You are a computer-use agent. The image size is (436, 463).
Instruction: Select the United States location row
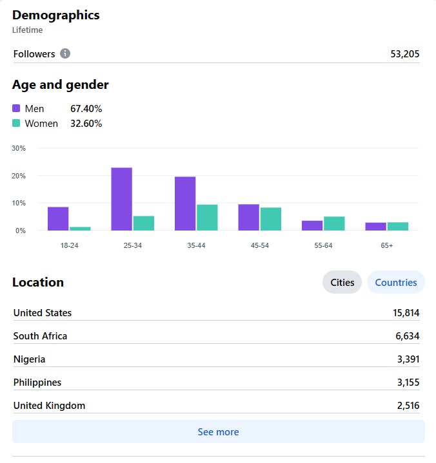pos(216,313)
